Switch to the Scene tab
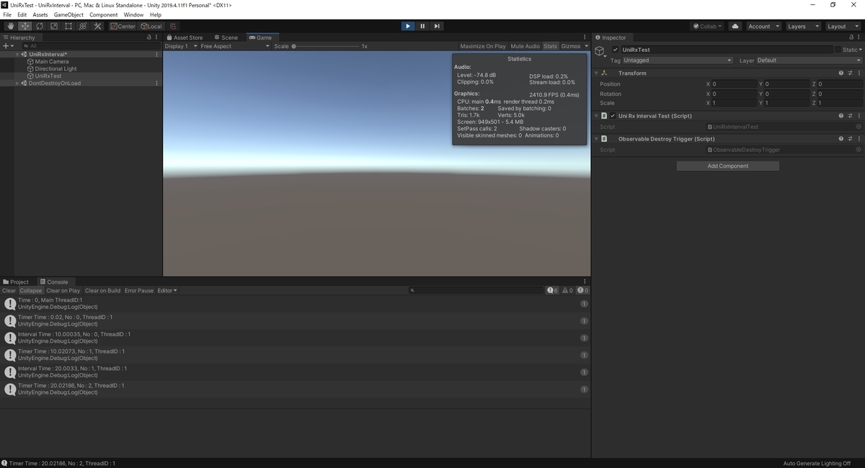Screen dimensions: 865x468 226,37
